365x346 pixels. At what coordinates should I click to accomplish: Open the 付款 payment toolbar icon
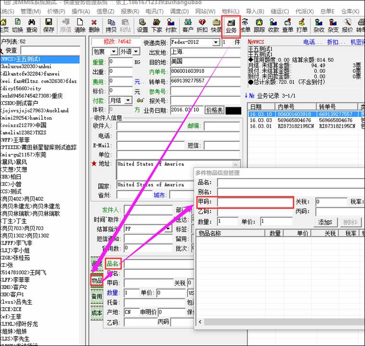[x=171, y=26]
